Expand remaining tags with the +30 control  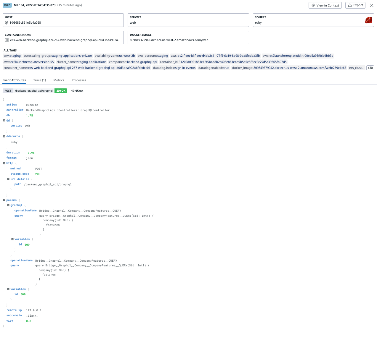click(x=370, y=68)
